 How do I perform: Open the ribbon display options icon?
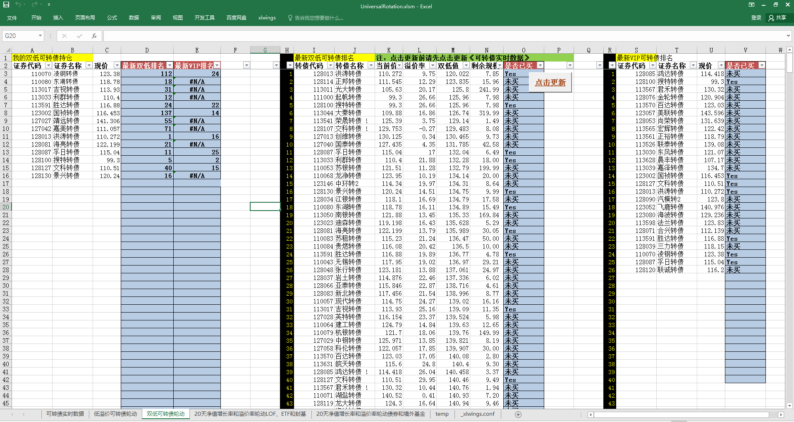click(x=751, y=5)
